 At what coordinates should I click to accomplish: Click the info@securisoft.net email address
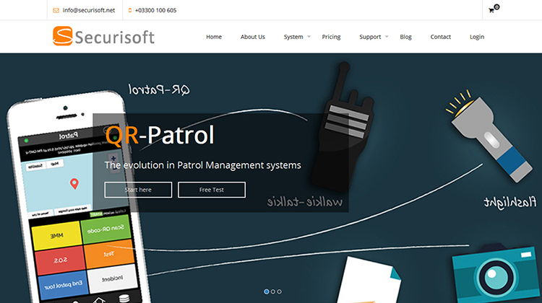point(88,10)
